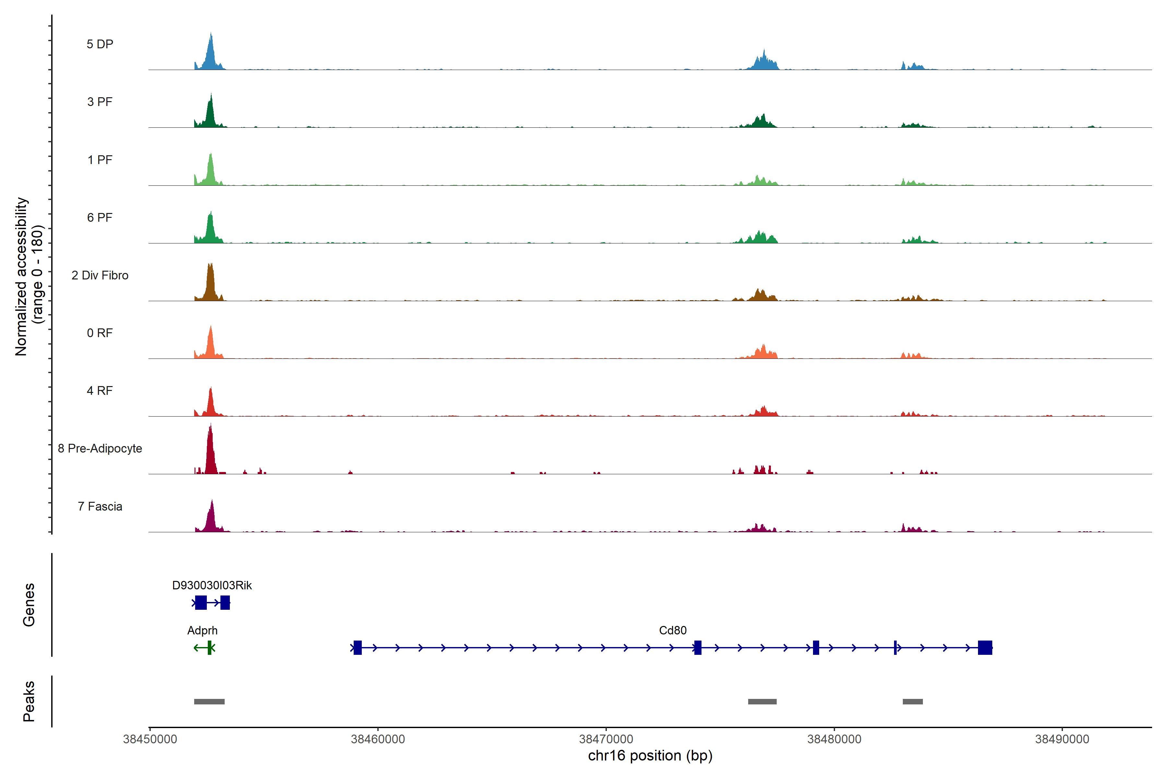Click the orange 0 RF tallest peak
1167x778 pixels.
[211, 345]
